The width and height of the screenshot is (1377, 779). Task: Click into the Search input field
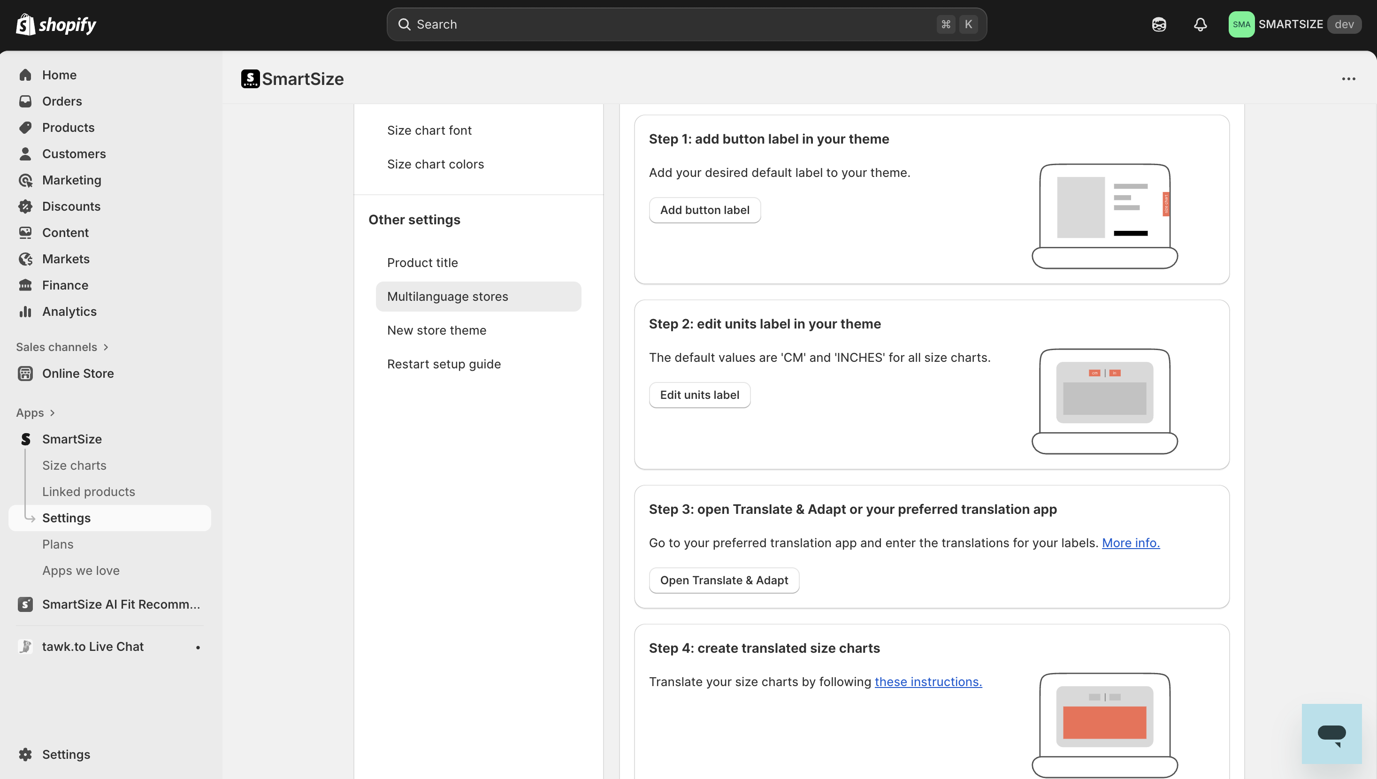point(669,24)
